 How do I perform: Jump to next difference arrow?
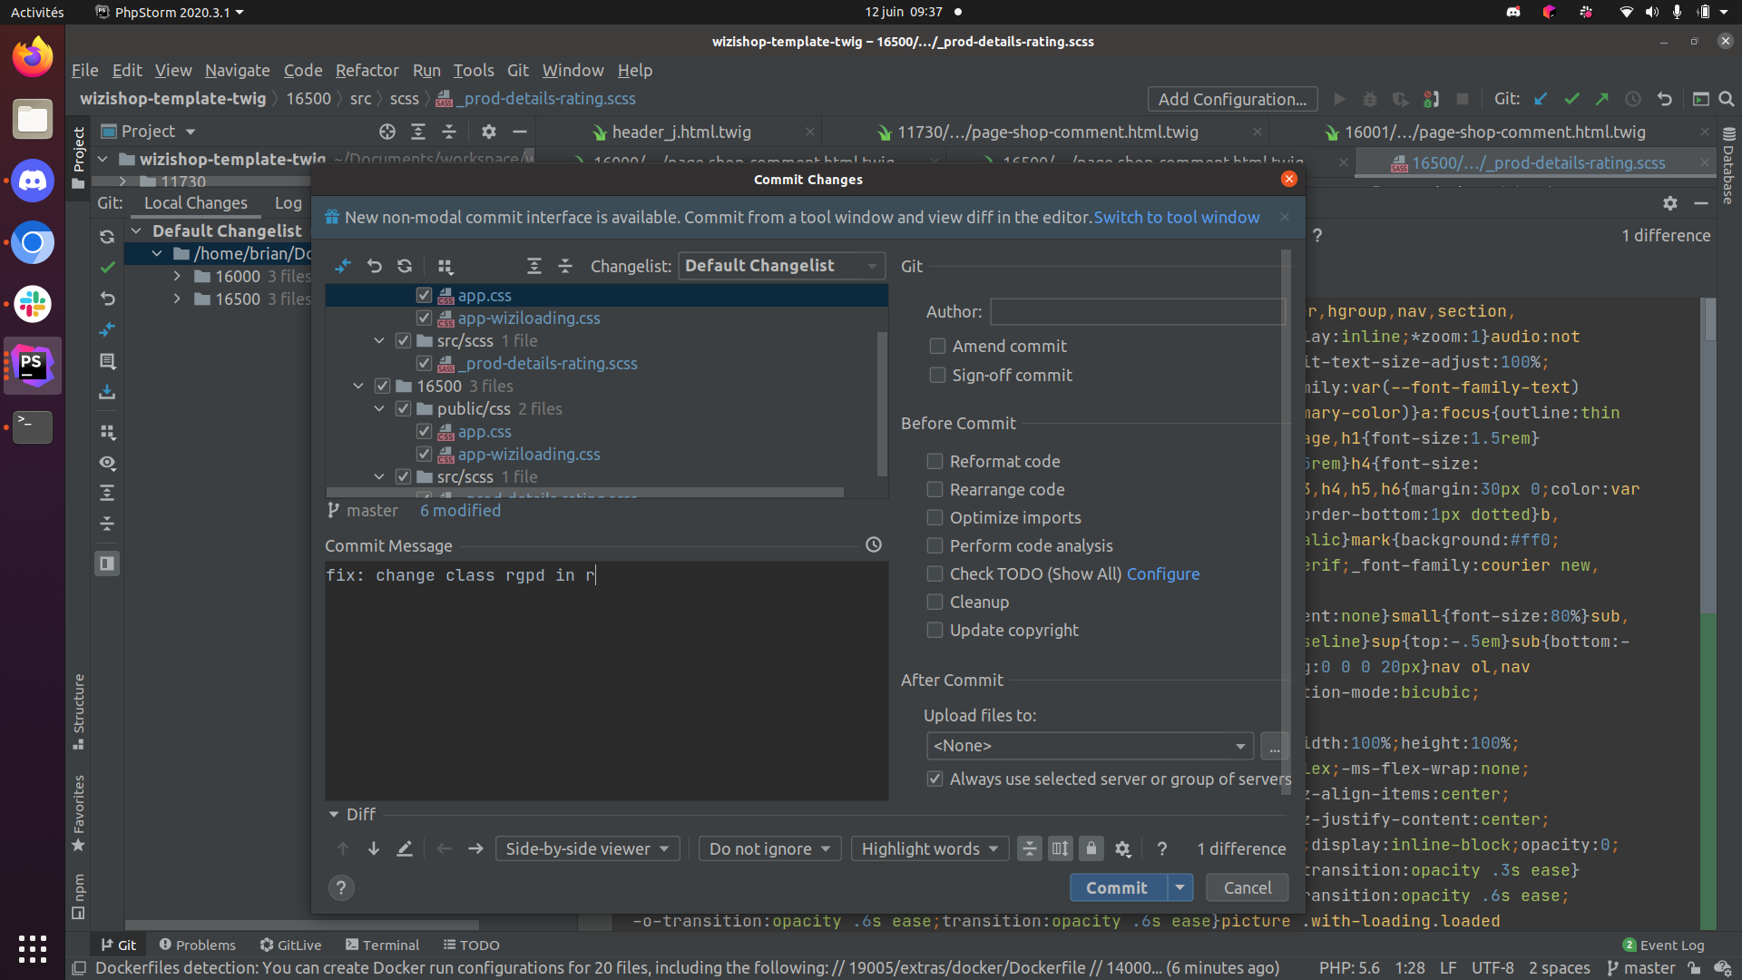click(373, 848)
